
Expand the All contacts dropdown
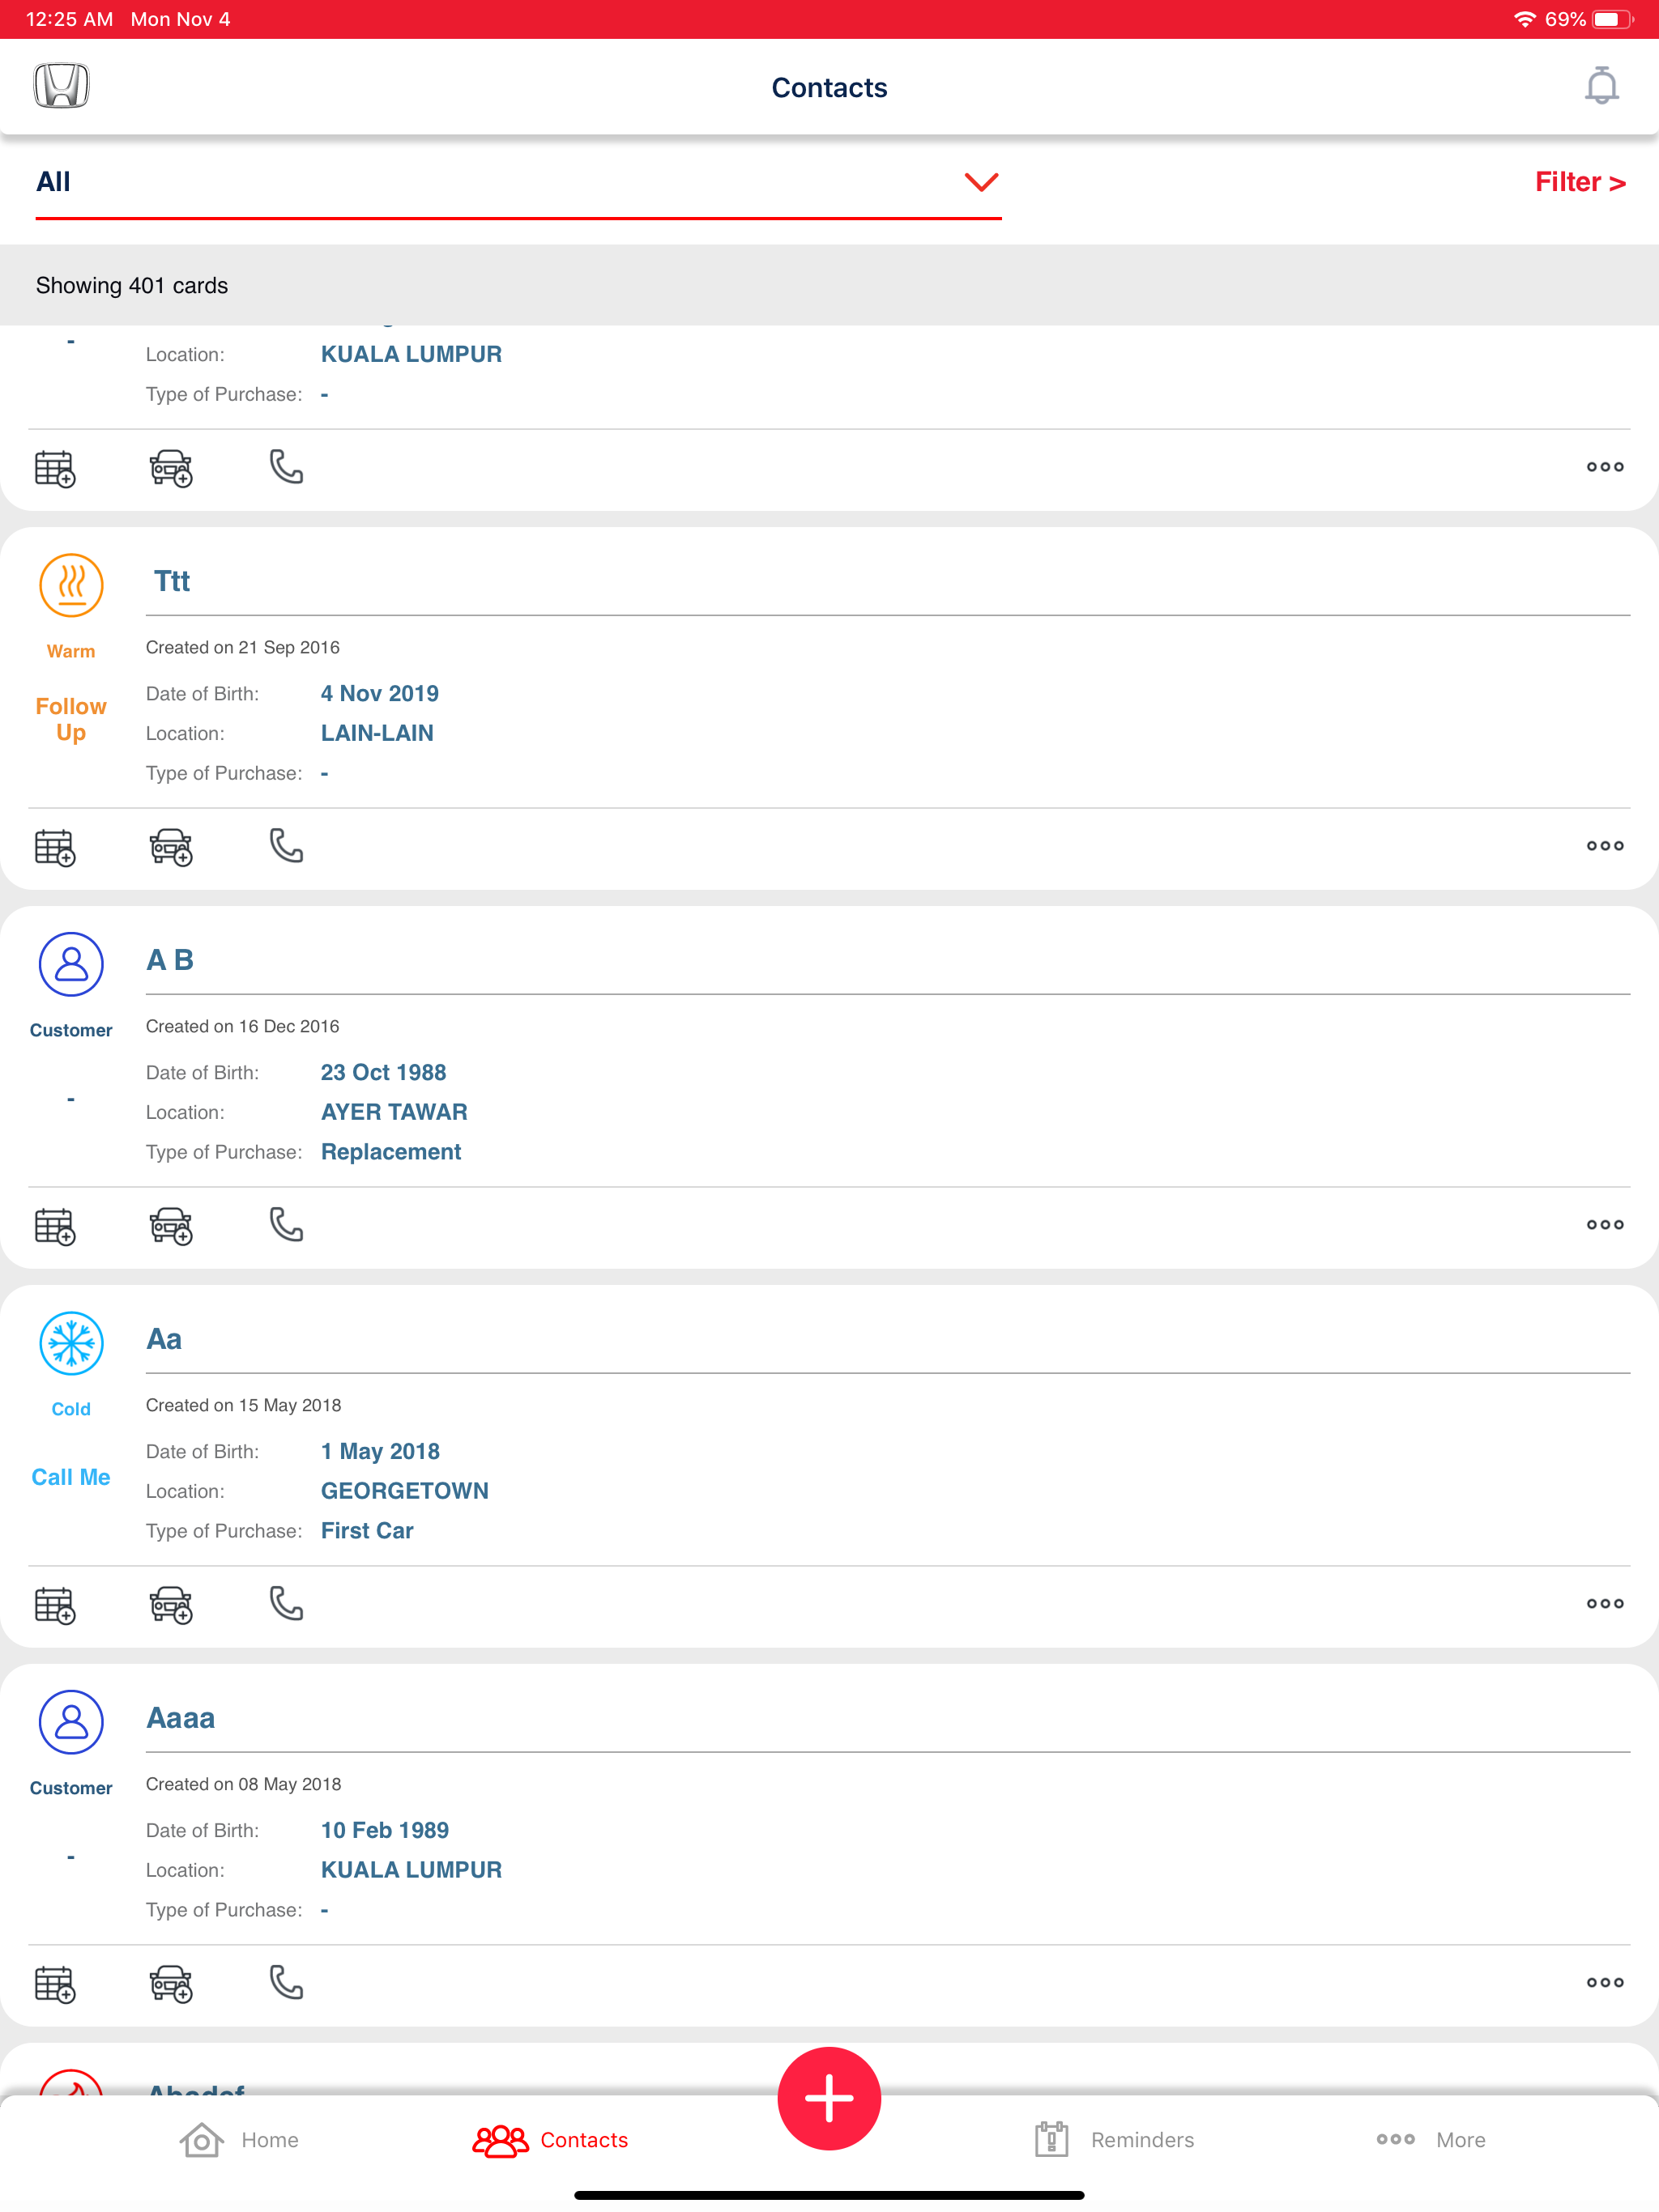tap(518, 182)
